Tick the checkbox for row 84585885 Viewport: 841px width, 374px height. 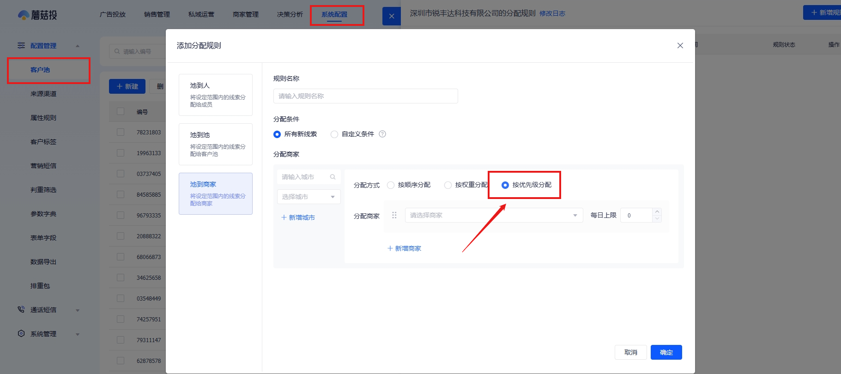pyautogui.click(x=121, y=194)
